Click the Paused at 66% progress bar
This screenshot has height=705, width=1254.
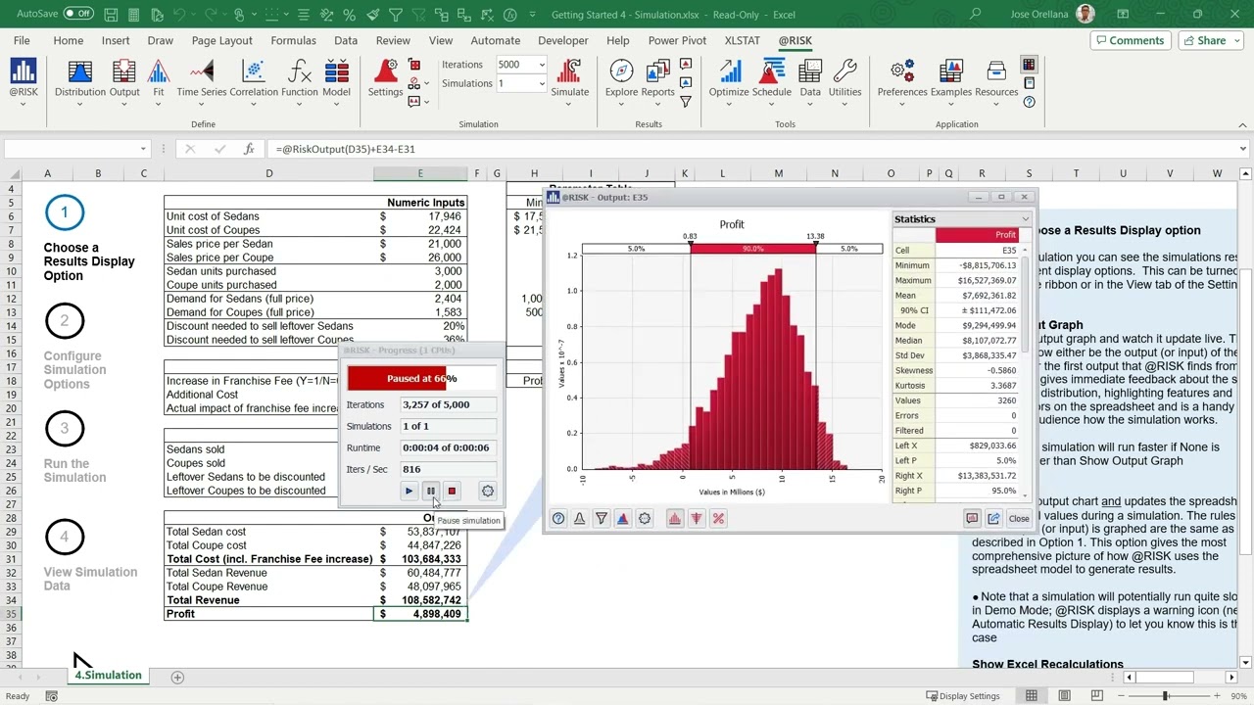421,379
